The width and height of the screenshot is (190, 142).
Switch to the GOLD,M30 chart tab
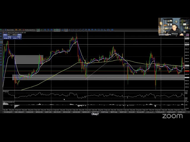click(132, 112)
